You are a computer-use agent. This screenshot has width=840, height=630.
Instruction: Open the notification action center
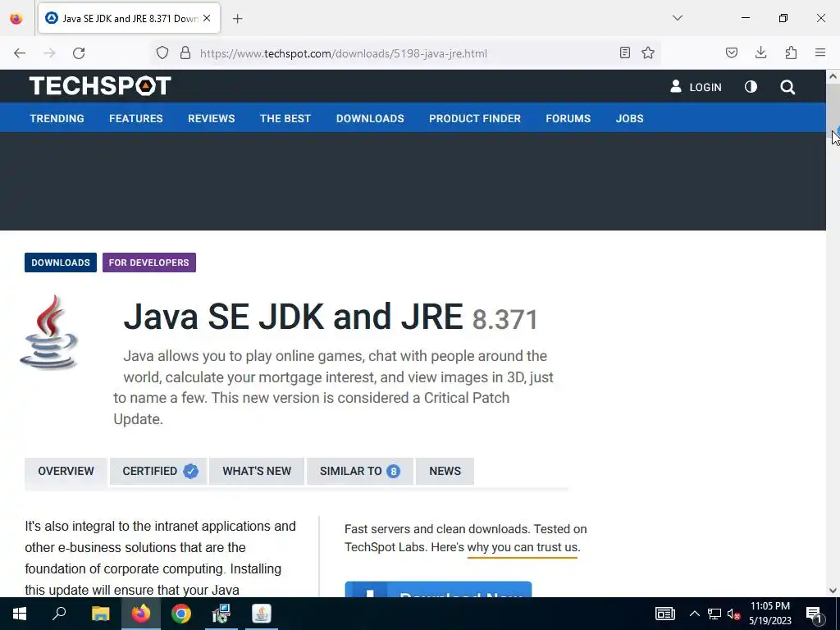(x=814, y=614)
